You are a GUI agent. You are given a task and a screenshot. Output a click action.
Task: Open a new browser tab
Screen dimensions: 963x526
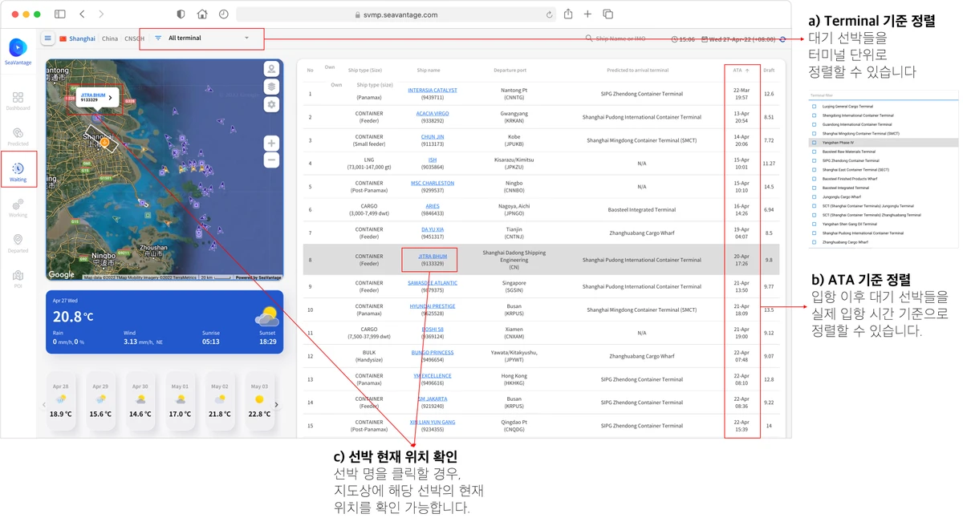pos(587,14)
